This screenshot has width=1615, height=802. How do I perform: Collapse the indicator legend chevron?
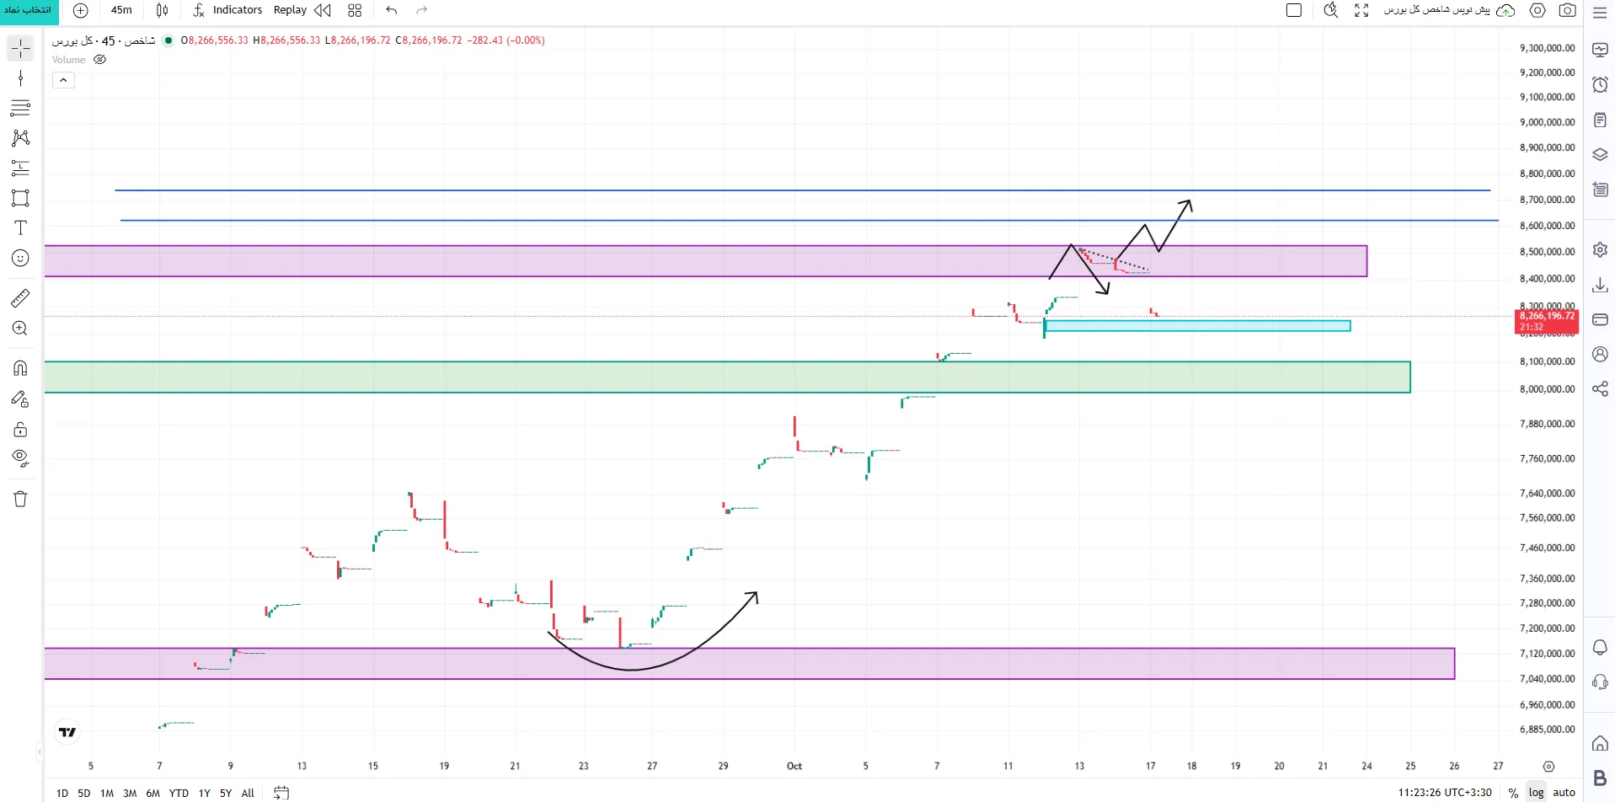point(63,80)
